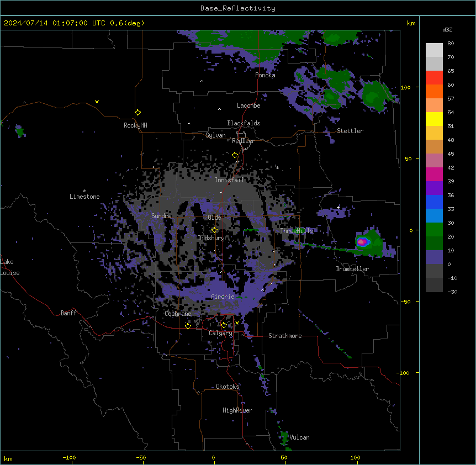
Task: Click the 80 value in the dBZ legend
Action: pyautogui.click(x=451, y=44)
